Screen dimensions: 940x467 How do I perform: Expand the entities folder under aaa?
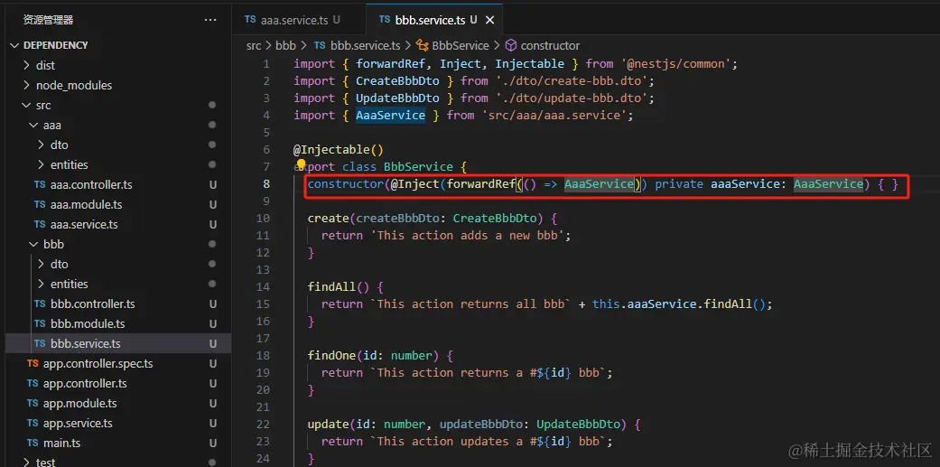69,165
